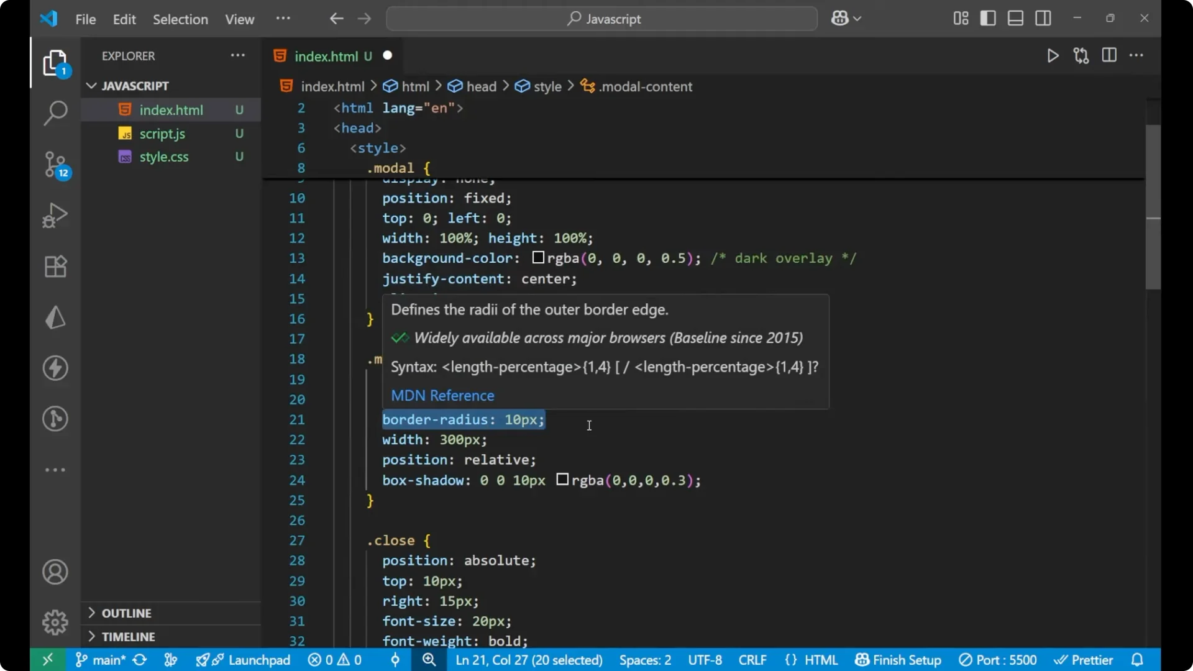Open Source Control with 12 pending changes

pos(55,165)
